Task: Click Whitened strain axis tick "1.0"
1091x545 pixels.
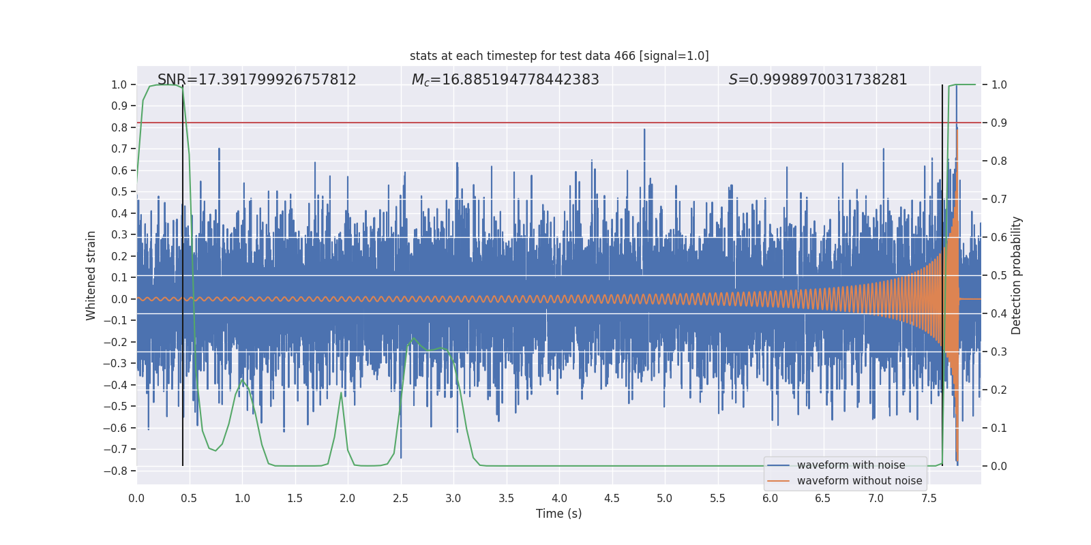Action: 119,85
